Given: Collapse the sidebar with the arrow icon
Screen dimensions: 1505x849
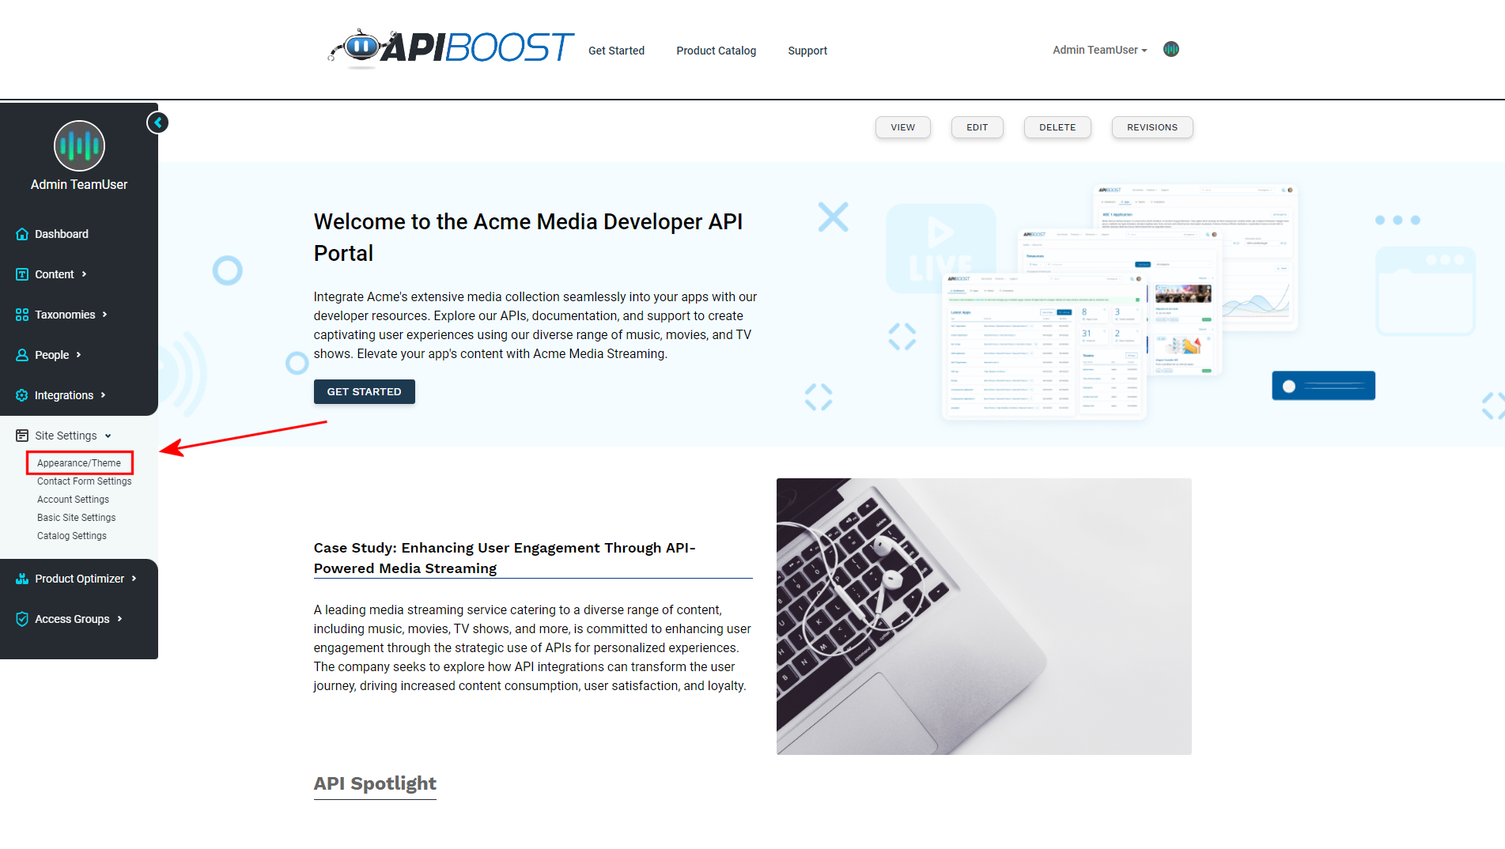Looking at the screenshot, I should pos(157,123).
